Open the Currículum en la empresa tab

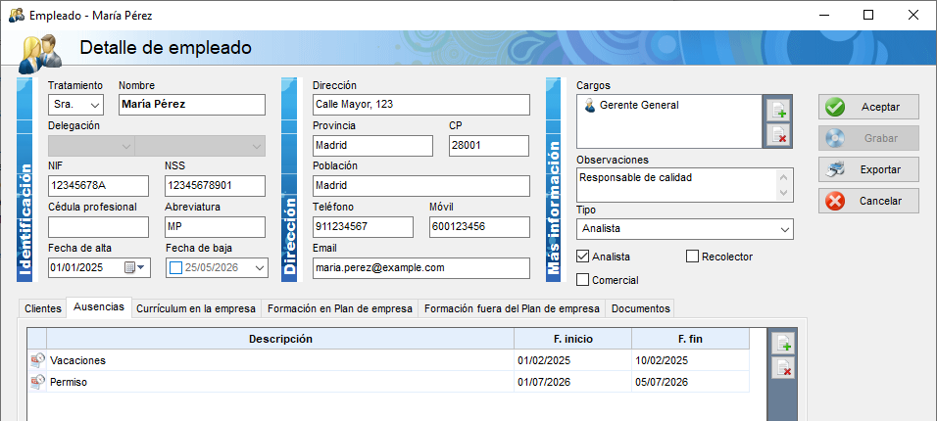(196, 308)
